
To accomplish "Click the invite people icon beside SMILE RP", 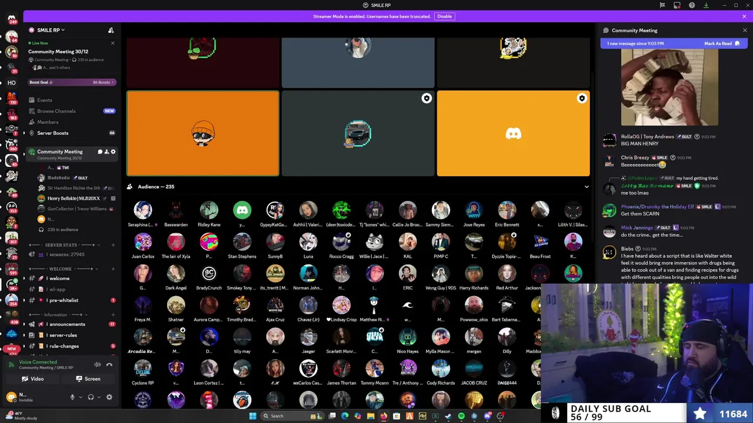I will 111,30.
